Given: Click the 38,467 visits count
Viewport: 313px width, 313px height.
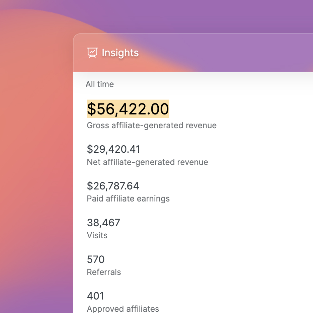Looking at the screenshot, I should click(103, 223).
